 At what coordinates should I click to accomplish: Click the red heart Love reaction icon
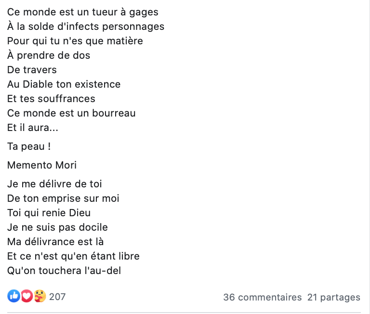[26, 296]
